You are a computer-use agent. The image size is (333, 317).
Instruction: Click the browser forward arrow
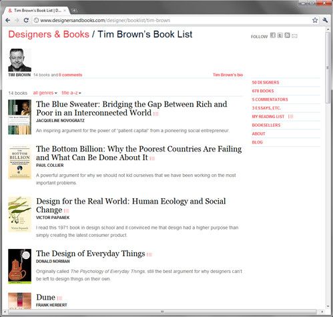(17, 20)
